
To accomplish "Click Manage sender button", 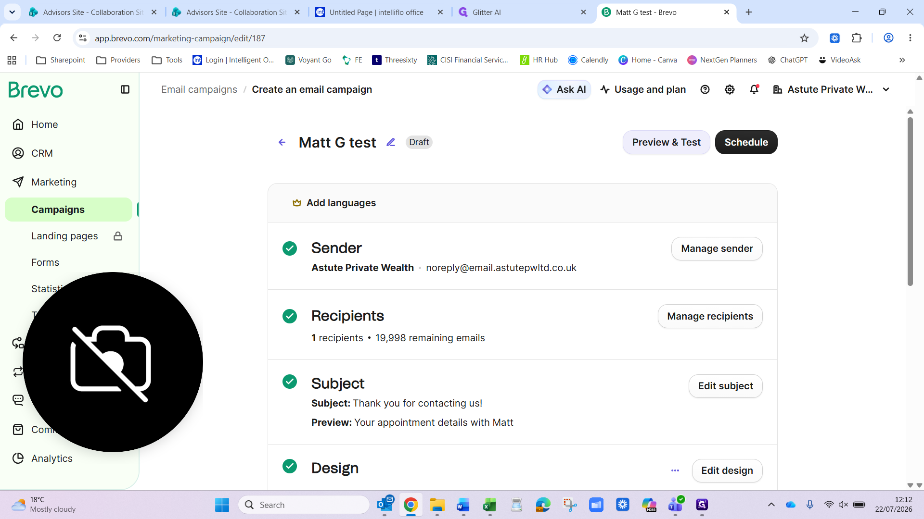I will 717,248.
